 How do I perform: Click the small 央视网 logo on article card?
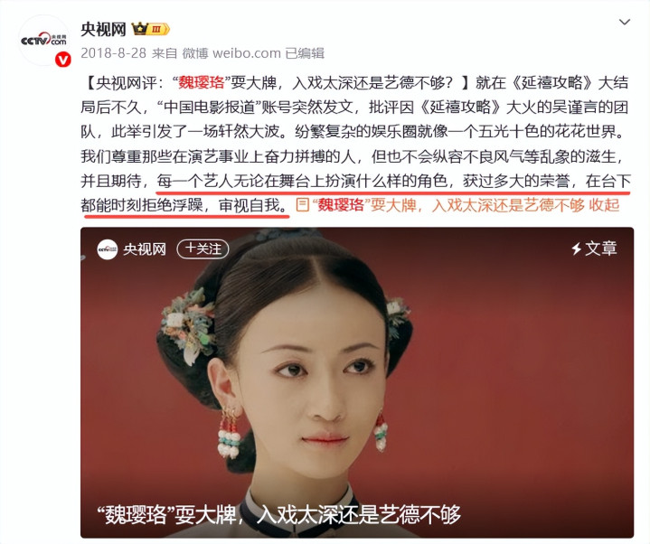pos(108,249)
